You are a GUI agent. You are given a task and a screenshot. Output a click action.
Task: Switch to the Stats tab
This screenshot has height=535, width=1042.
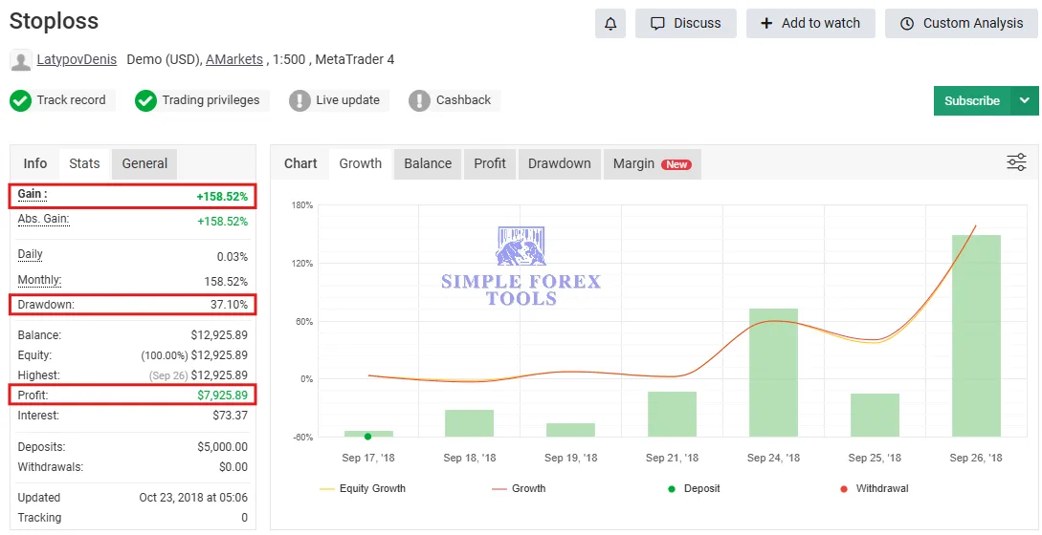tap(84, 163)
